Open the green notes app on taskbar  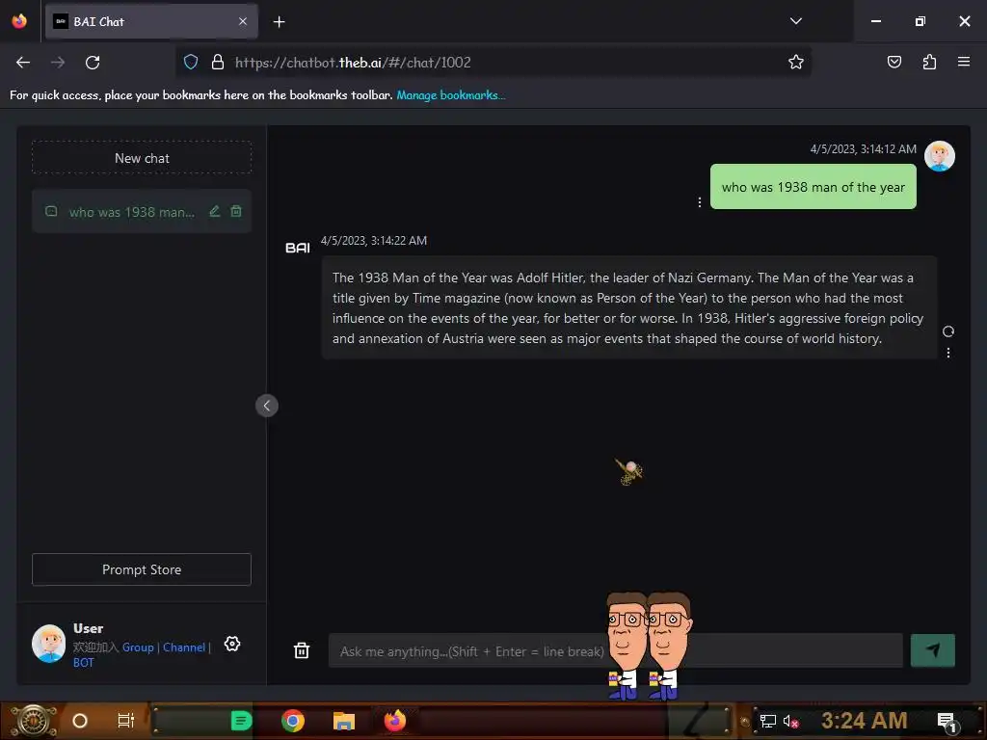pos(241,721)
